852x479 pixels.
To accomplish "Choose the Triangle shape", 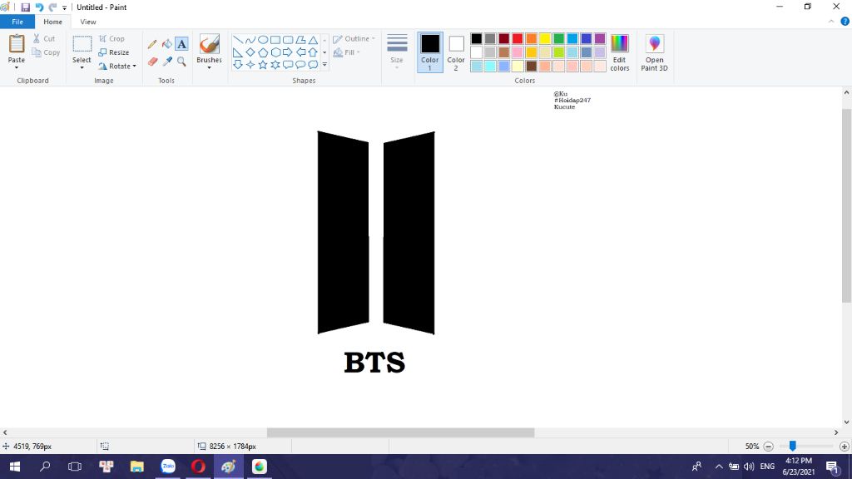I will pos(313,40).
